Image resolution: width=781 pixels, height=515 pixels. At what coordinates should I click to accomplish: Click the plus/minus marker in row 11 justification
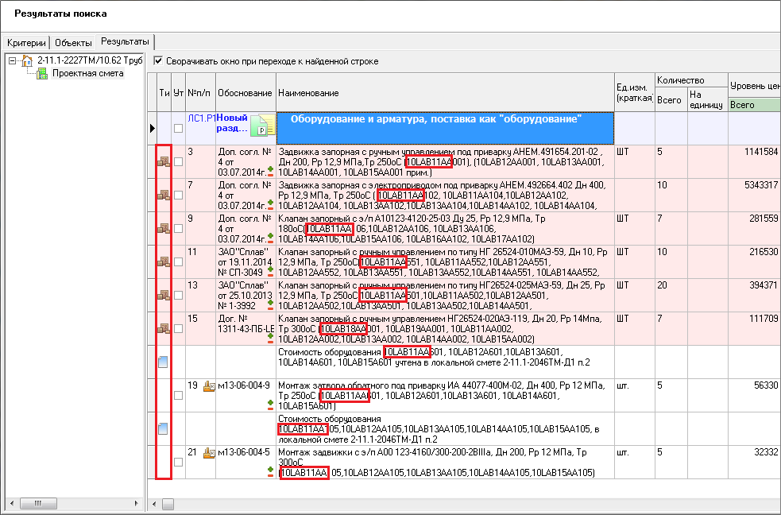pyautogui.click(x=270, y=271)
